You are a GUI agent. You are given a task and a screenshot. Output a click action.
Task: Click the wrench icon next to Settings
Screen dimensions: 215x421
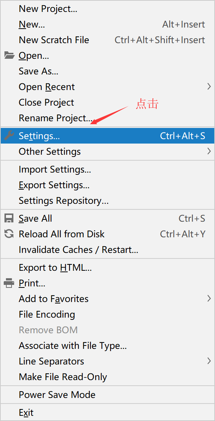point(9,135)
